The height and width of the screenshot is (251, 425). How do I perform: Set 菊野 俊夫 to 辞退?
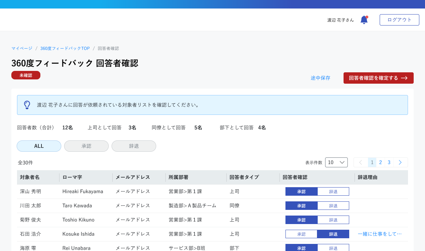pos(333,220)
